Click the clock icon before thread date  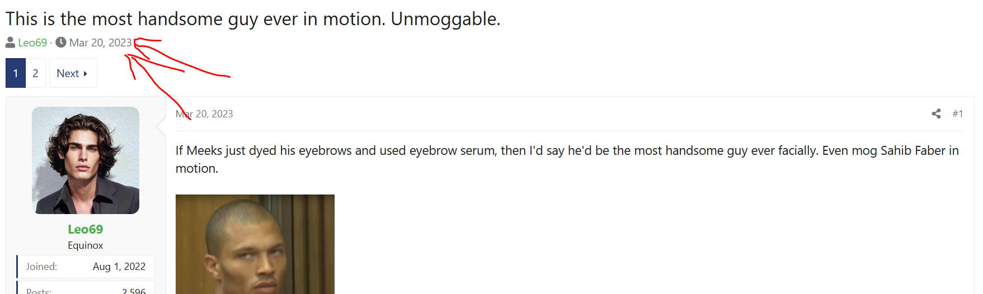click(x=61, y=42)
